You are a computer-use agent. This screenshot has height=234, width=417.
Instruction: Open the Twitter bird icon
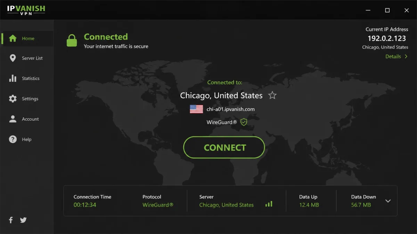tap(23, 220)
